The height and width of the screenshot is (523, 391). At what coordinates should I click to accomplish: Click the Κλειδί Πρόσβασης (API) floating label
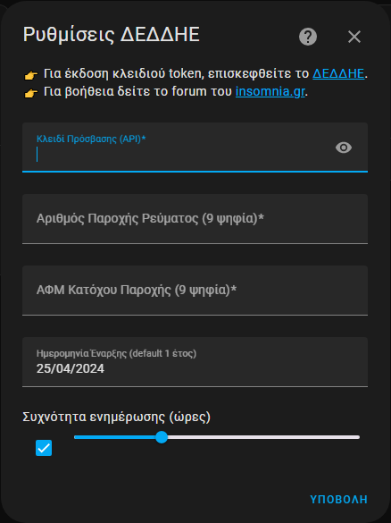point(91,139)
